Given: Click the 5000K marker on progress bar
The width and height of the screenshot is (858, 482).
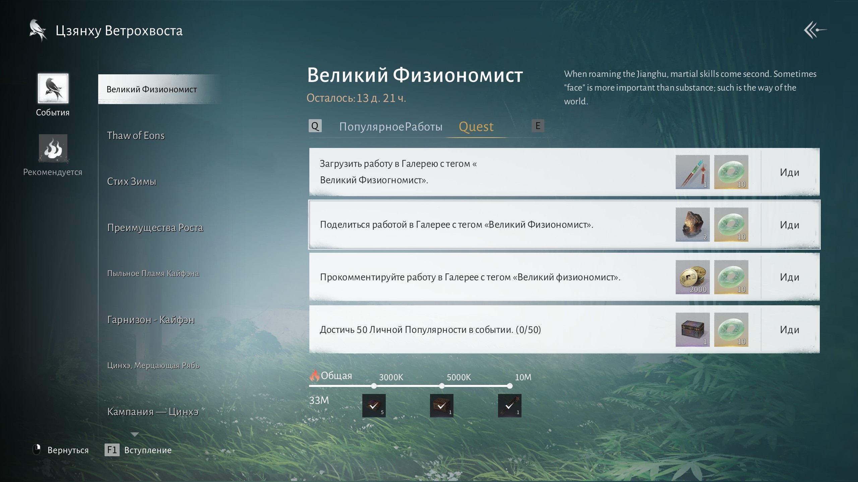Looking at the screenshot, I should pyautogui.click(x=442, y=386).
